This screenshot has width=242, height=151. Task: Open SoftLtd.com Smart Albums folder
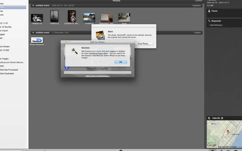pos(11,63)
